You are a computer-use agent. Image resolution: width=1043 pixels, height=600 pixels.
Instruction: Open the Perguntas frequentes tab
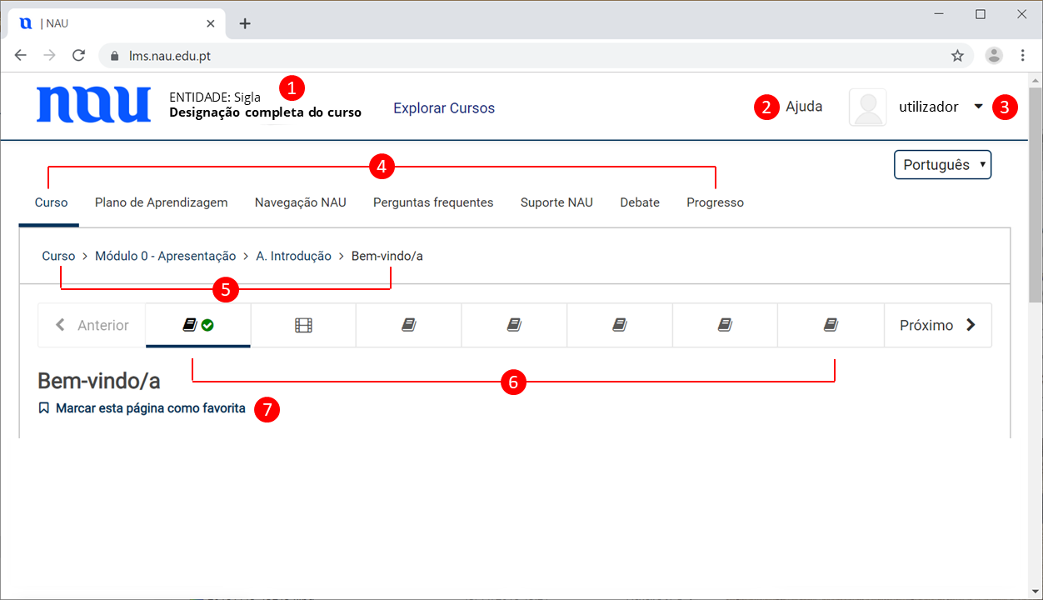(x=433, y=202)
